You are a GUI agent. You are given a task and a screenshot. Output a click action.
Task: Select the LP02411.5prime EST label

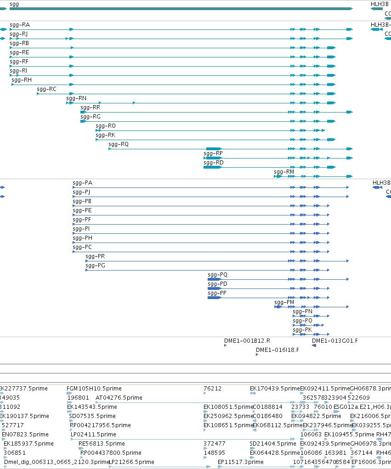[x=94, y=435]
